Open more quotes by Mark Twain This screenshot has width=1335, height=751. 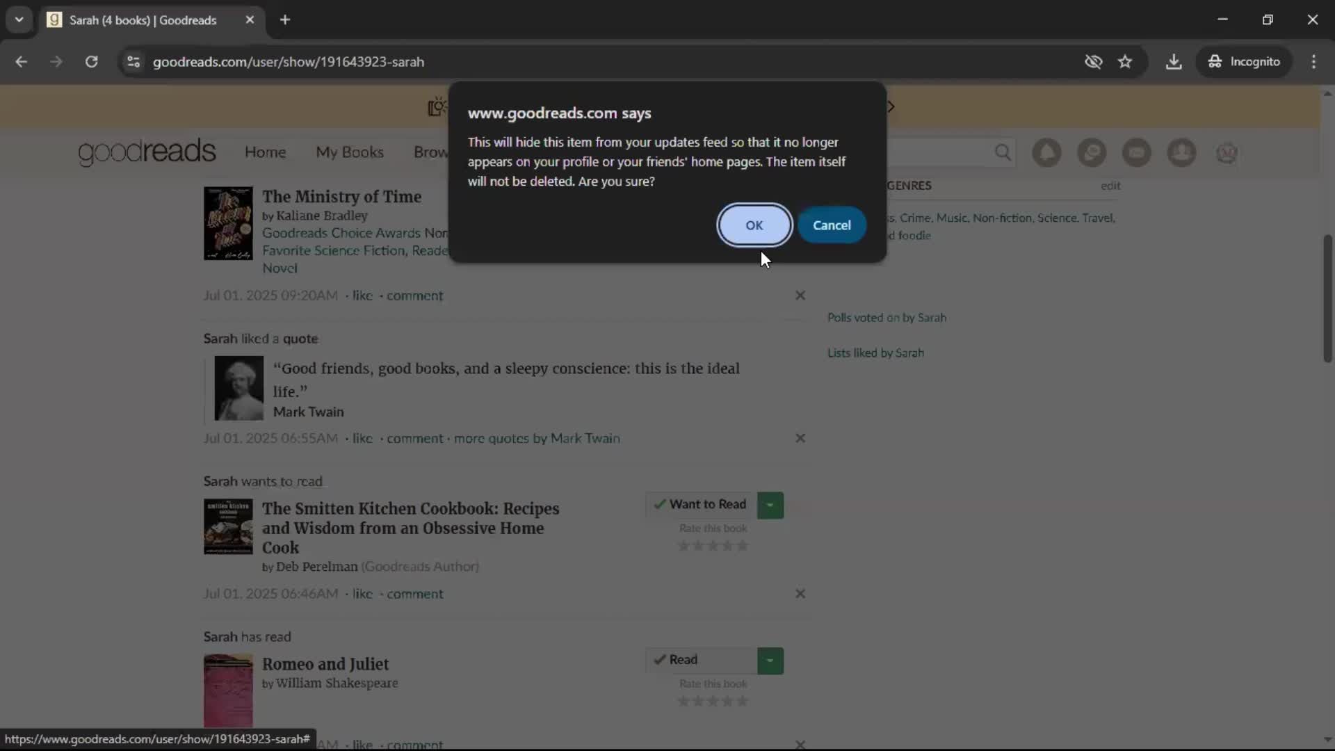[x=537, y=438]
